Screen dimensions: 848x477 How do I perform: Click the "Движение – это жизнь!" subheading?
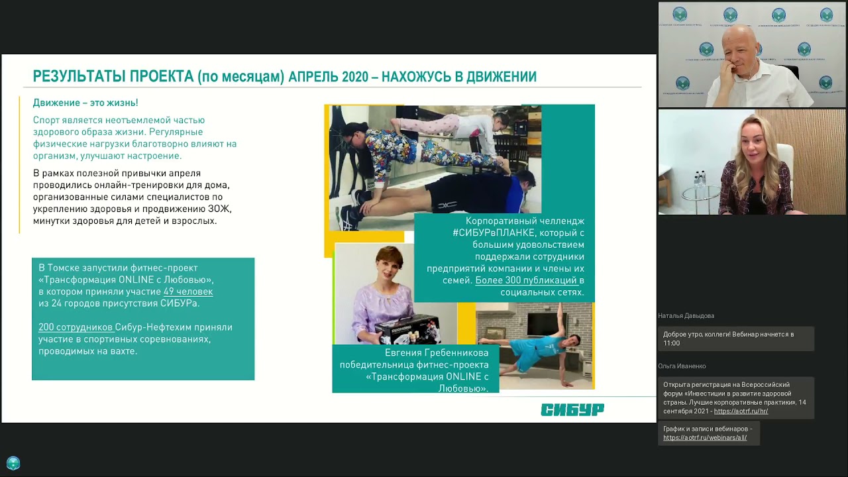coord(85,103)
